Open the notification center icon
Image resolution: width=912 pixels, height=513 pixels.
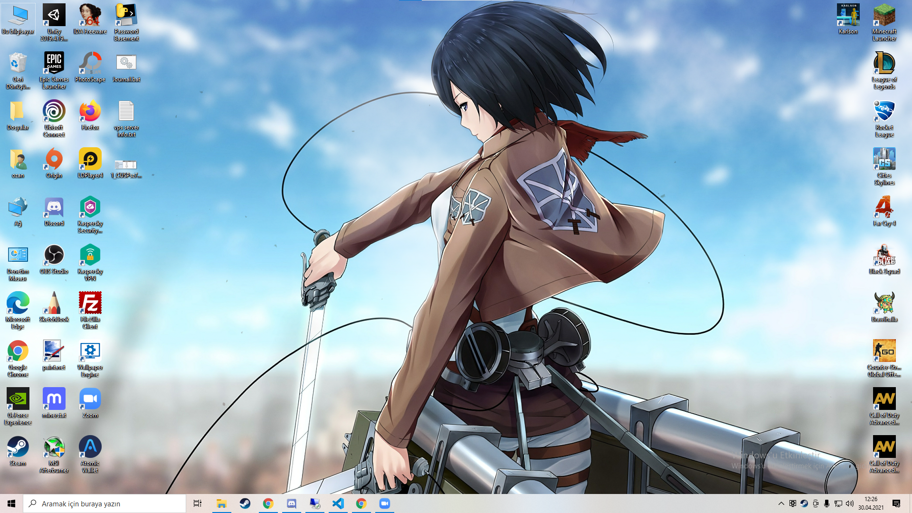[896, 503]
